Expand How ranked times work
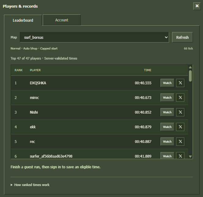 [30, 185]
